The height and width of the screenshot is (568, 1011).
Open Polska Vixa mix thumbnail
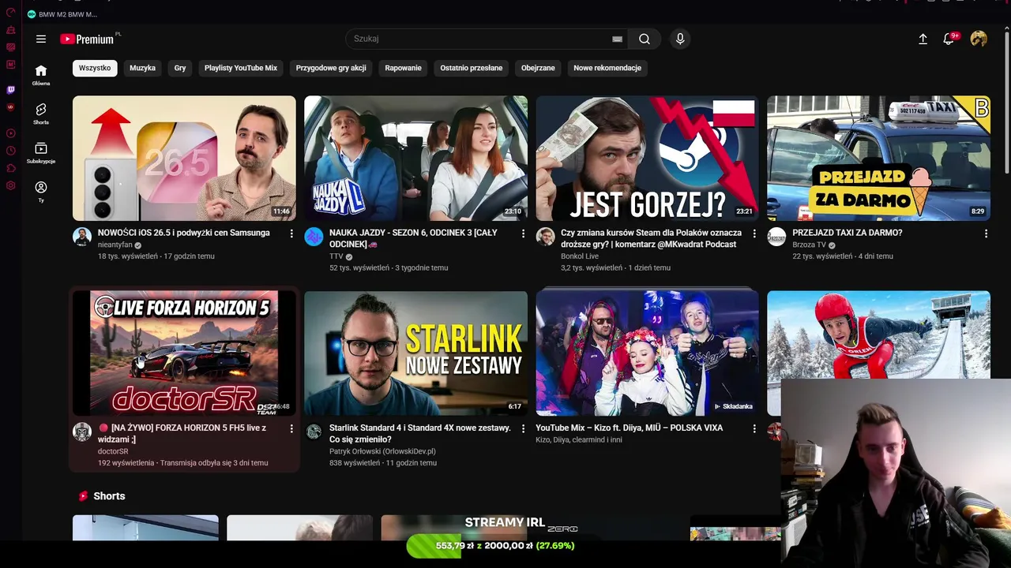[647, 353]
